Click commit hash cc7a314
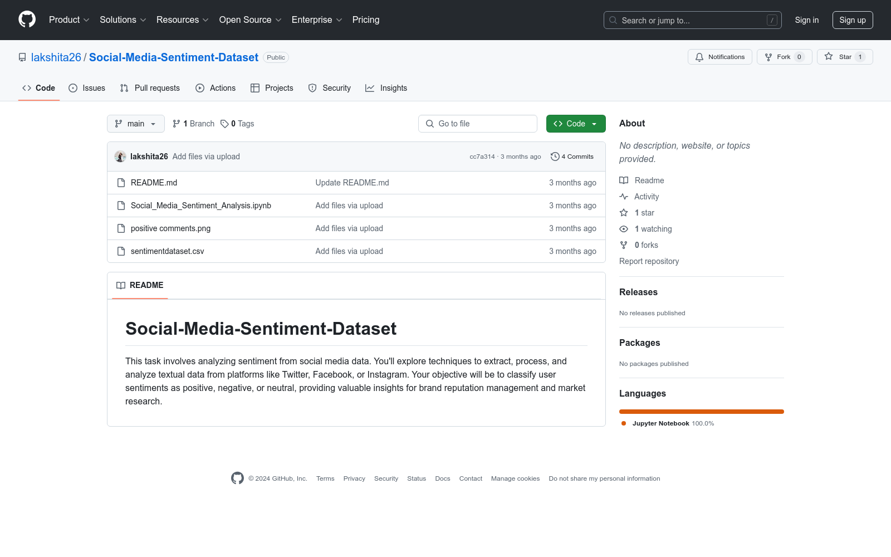 [x=482, y=157]
